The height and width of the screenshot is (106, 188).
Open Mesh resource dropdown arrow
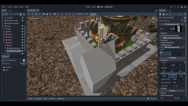[184, 29]
